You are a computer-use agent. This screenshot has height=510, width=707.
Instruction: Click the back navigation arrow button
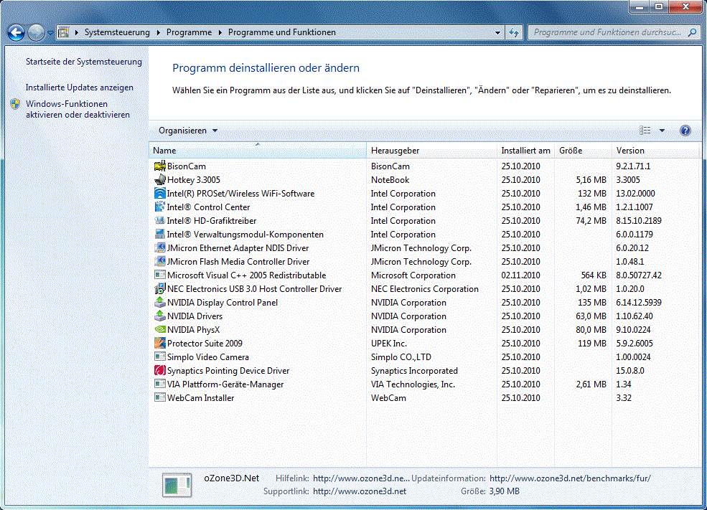point(17,32)
